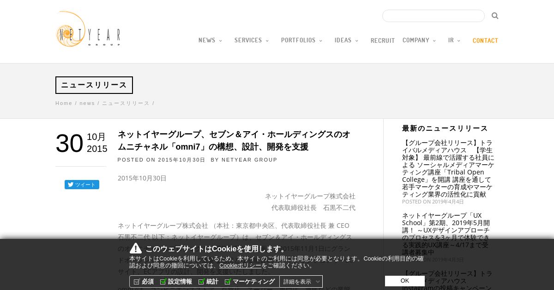
Task: Open the omni7 article title
Action: point(234,141)
